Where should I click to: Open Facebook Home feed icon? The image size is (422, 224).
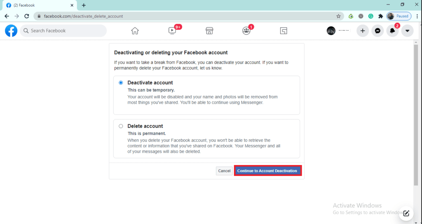click(x=135, y=31)
